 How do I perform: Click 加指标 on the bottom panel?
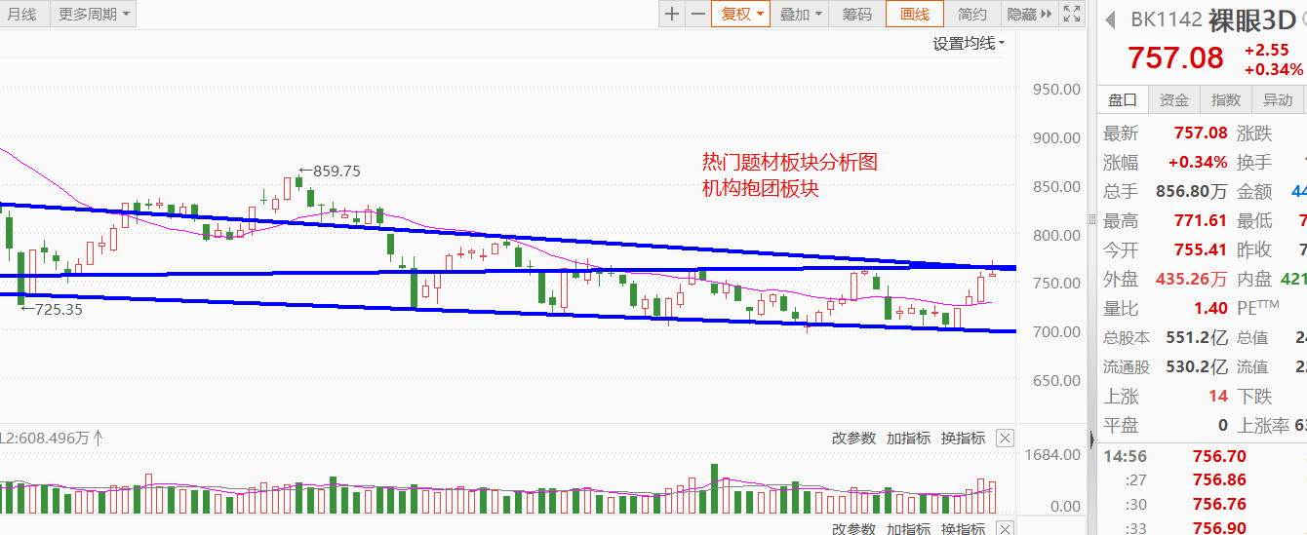point(908,528)
